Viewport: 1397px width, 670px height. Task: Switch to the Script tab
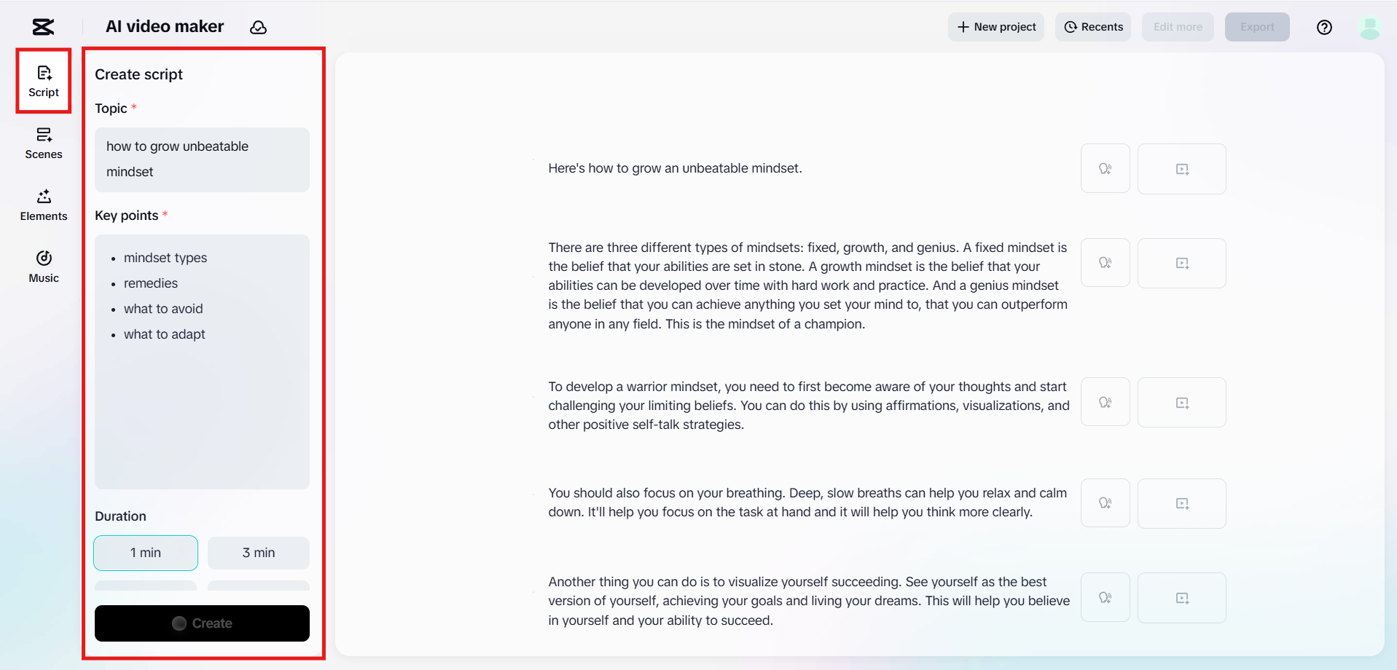[x=44, y=82]
